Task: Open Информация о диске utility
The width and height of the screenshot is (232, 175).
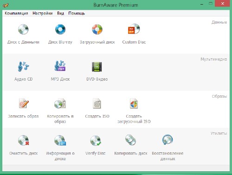Action: 60,140
